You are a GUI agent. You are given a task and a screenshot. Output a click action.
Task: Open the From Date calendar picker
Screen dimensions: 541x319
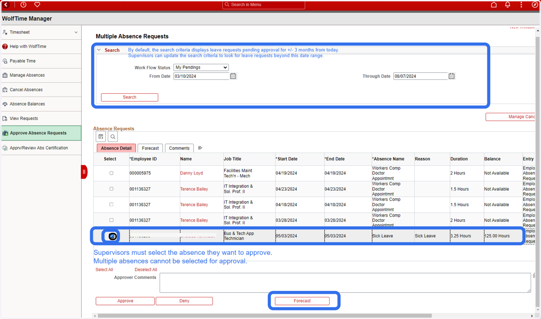coord(233,76)
